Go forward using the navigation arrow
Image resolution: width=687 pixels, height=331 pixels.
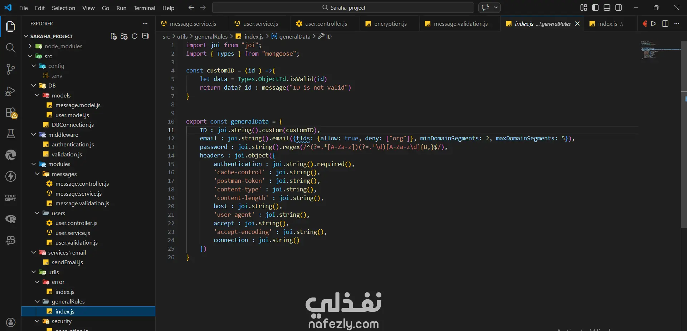pos(203,7)
